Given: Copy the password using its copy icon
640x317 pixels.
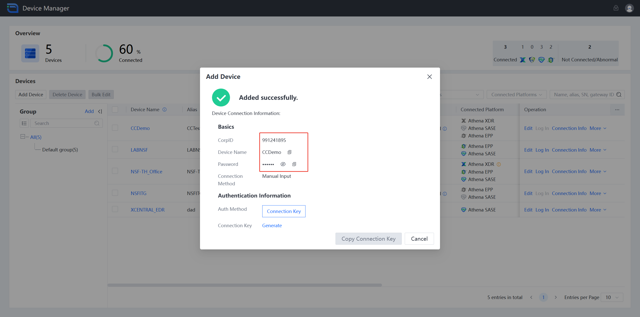Looking at the screenshot, I should coord(294,164).
